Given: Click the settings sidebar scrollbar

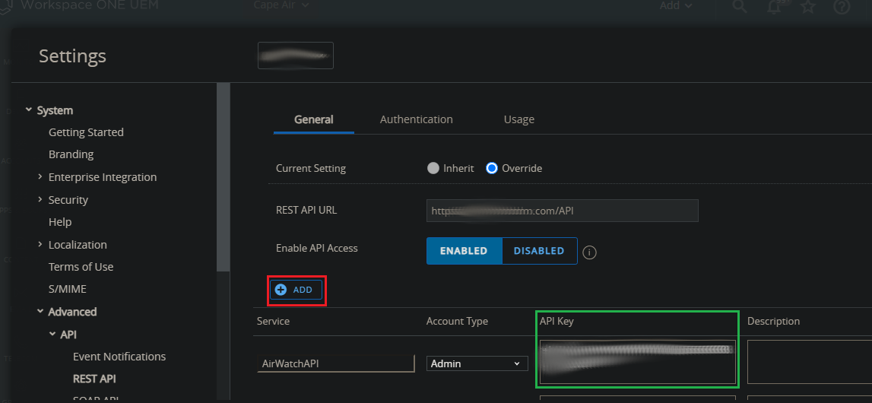Looking at the screenshot, I should click(x=223, y=176).
